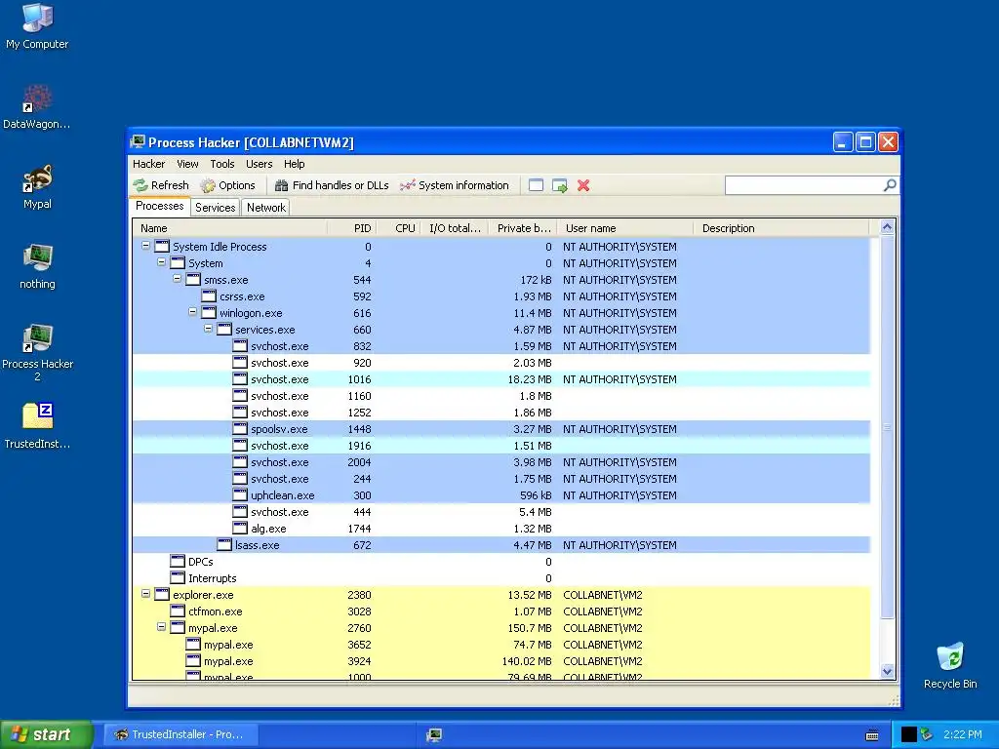This screenshot has width=999, height=749.
Task: Click the 2:22 PM taskbar clock
Action: 962,734
